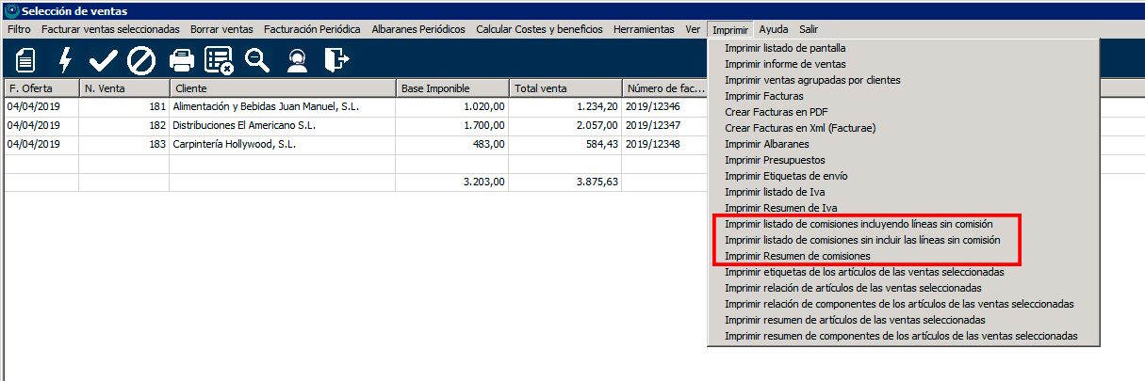1145x381 pixels.
Task: Click the list with X delete icon
Action: coord(219,61)
